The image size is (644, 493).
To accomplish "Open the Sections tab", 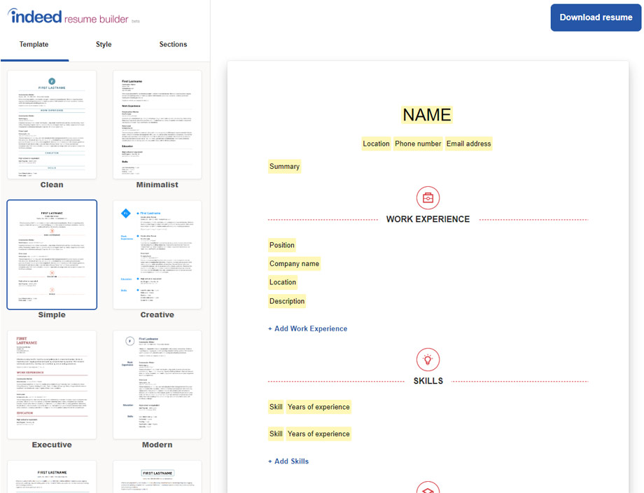I will coord(173,44).
